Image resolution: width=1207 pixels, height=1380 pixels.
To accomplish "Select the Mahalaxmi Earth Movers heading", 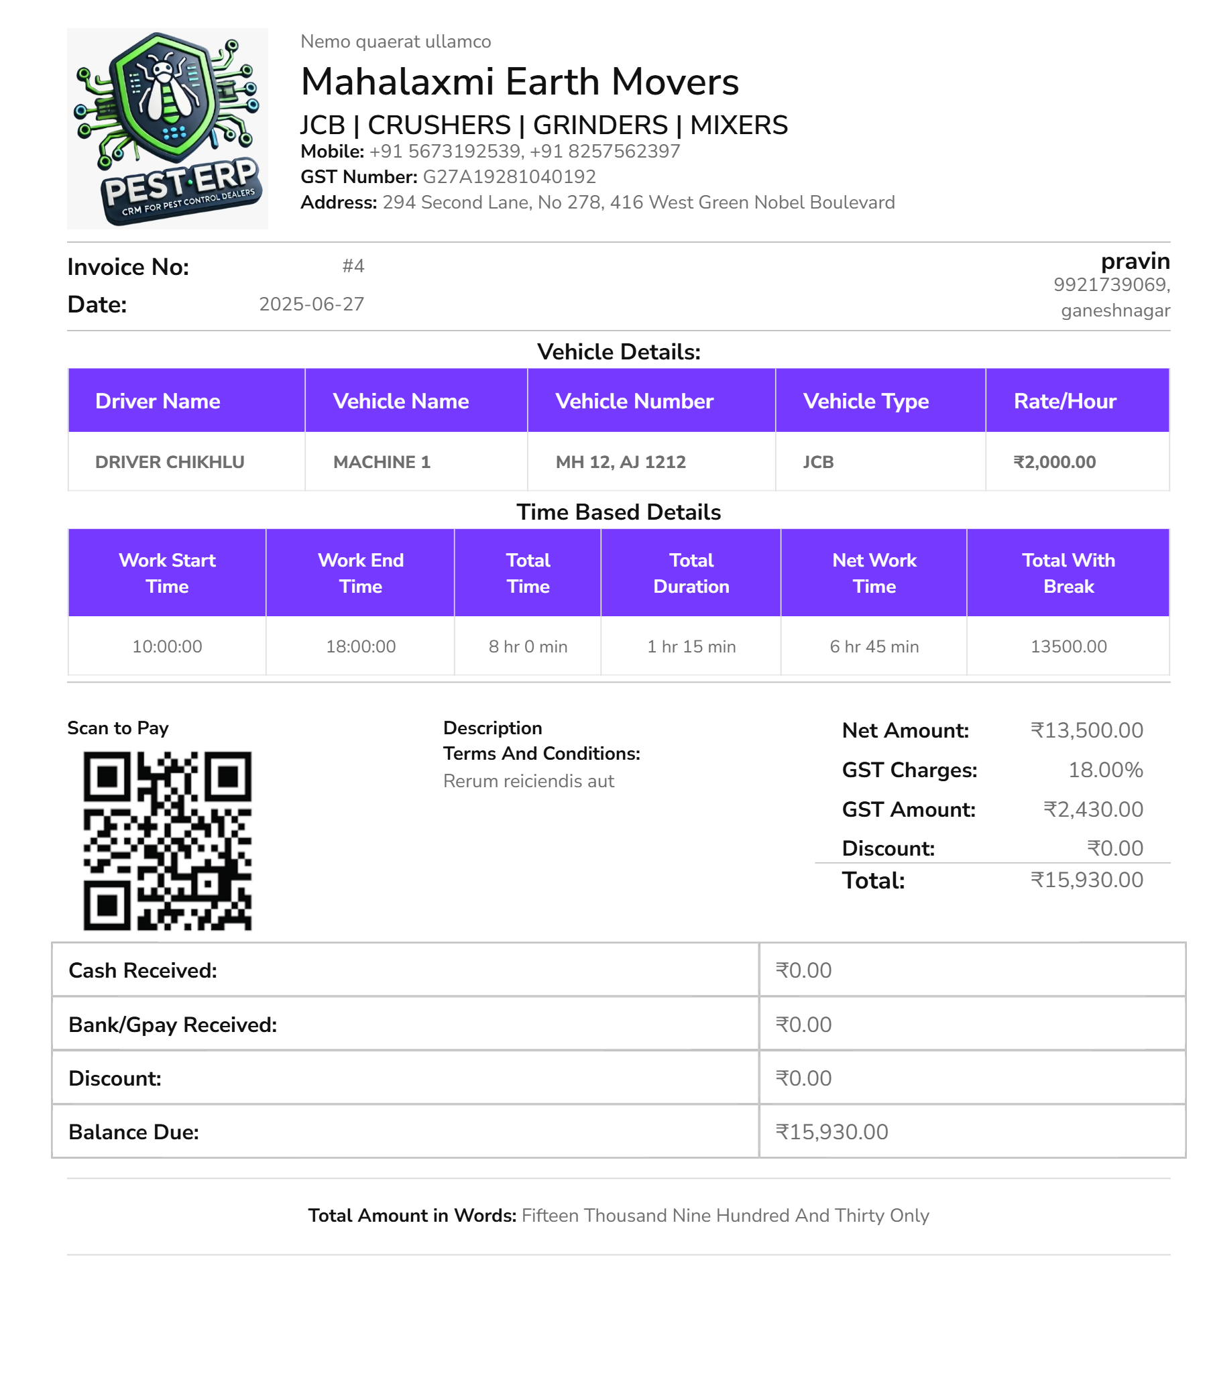I will (519, 82).
